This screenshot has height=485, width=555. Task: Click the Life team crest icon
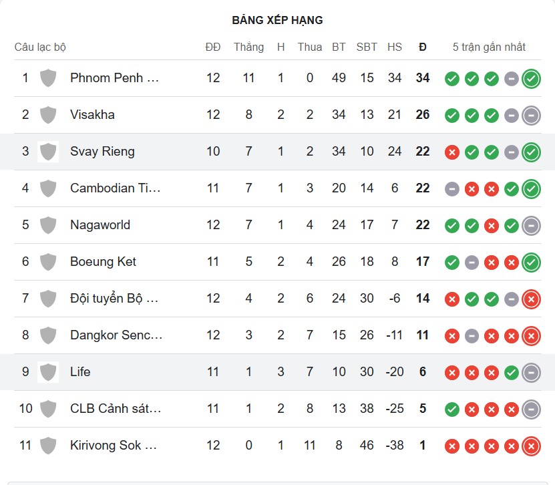click(x=47, y=372)
